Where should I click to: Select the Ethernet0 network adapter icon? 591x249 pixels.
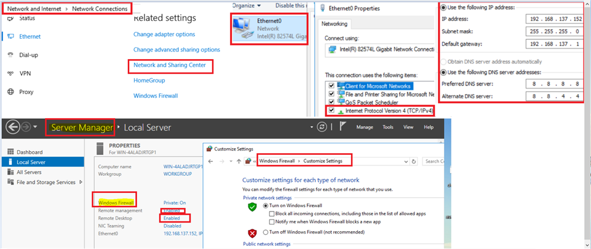click(243, 29)
